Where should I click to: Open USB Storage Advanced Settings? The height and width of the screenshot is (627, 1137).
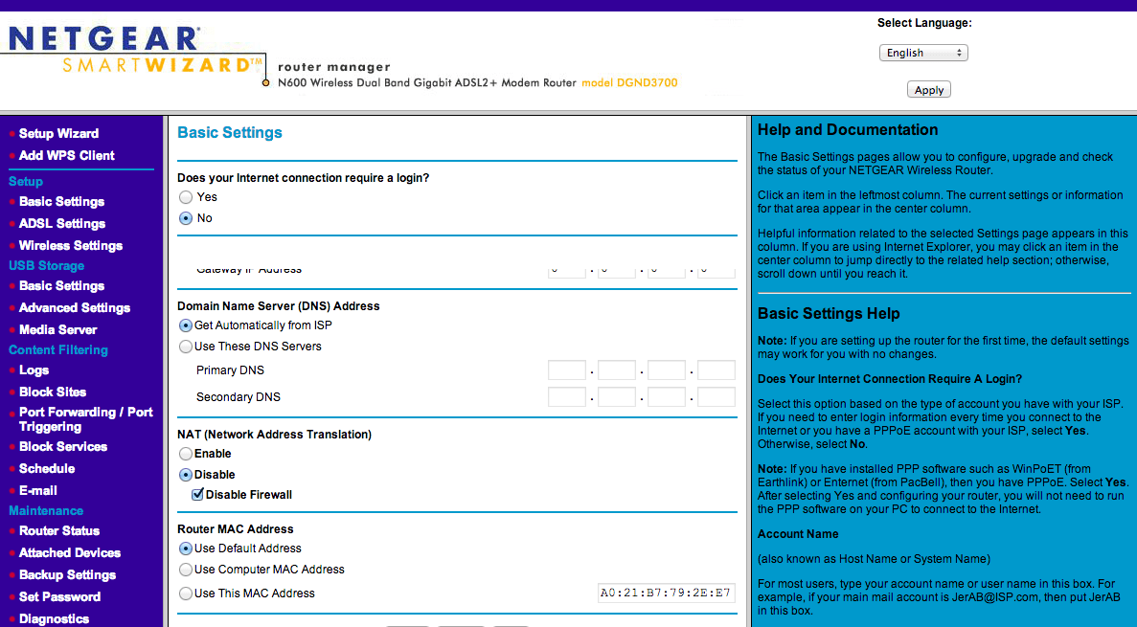click(75, 307)
